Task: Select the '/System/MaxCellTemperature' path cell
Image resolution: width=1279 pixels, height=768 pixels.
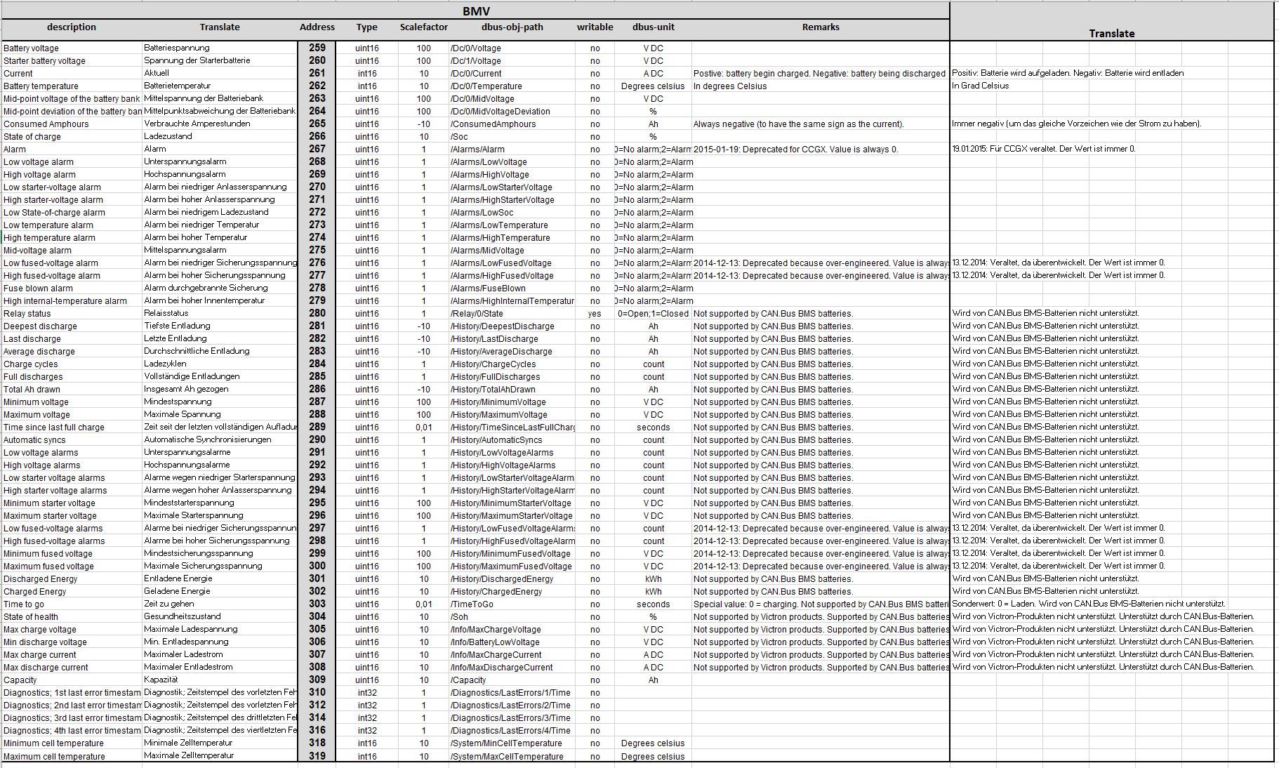Action: point(512,757)
